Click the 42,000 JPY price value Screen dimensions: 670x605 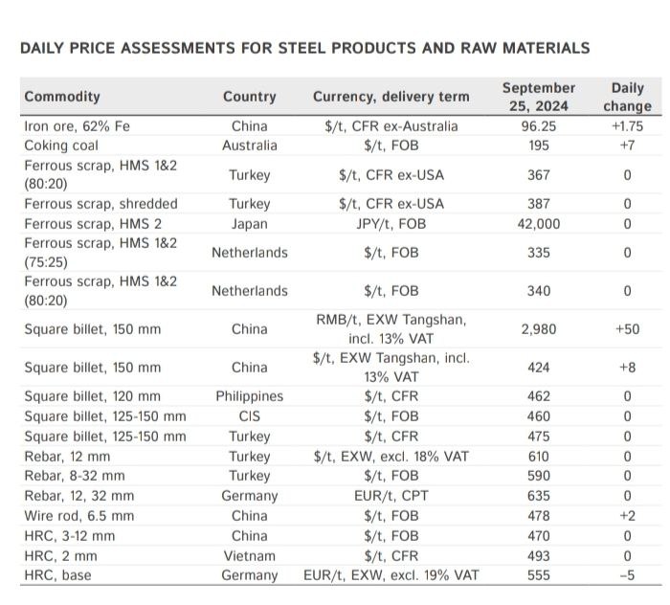[538, 224]
